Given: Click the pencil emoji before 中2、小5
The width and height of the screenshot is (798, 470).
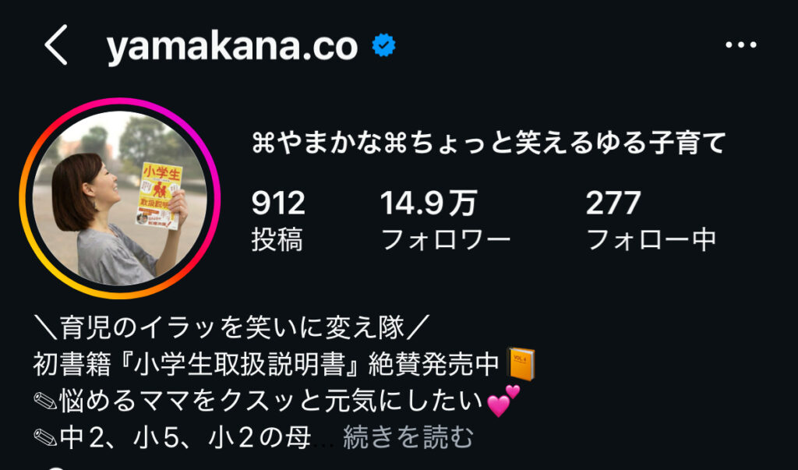Looking at the screenshot, I should tap(45, 437).
